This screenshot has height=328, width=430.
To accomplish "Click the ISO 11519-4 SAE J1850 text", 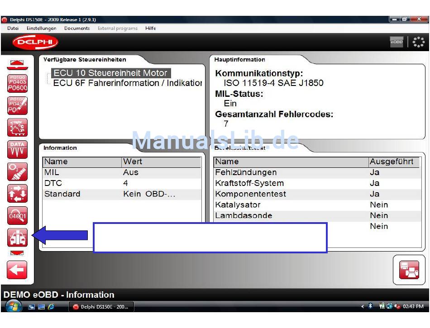I will (273, 83).
